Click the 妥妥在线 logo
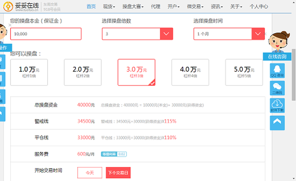Screen dimensions: 296x181 (21, 6)
